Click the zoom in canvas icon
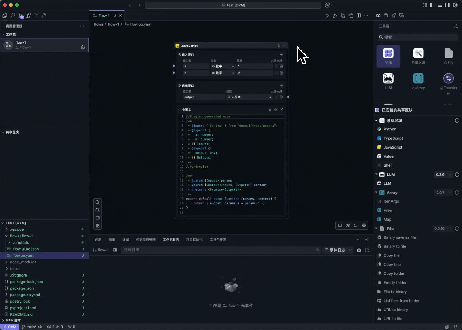Viewport: 462px width, 330px height. point(97,202)
